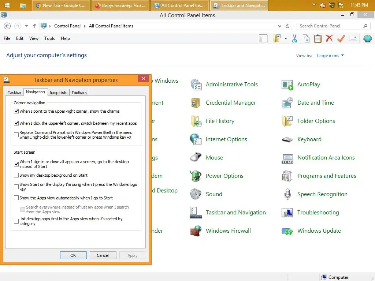The width and height of the screenshot is (375, 281).
Task: Open File Explorer from taskbar
Action: coord(23,5)
